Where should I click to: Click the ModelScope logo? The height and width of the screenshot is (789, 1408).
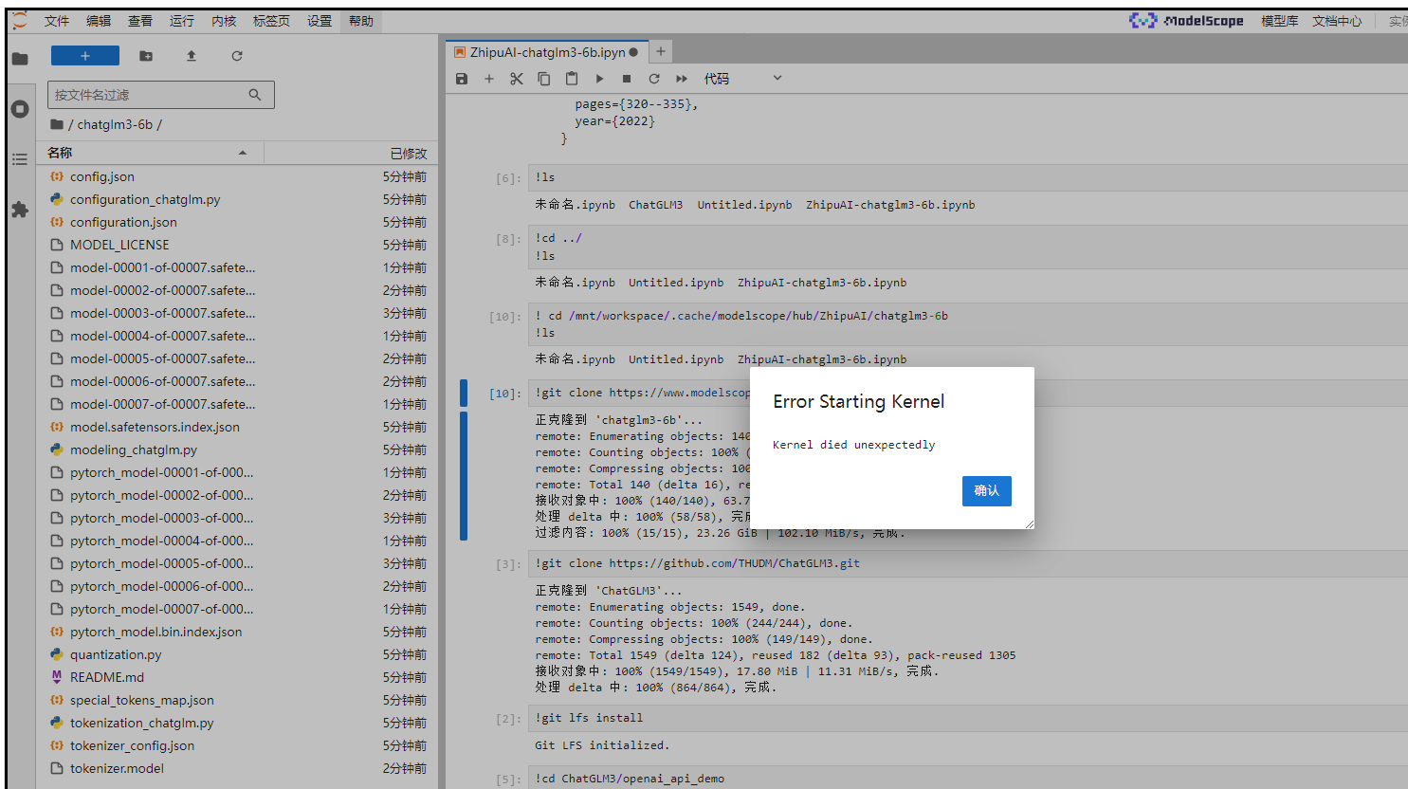(1186, 21)
